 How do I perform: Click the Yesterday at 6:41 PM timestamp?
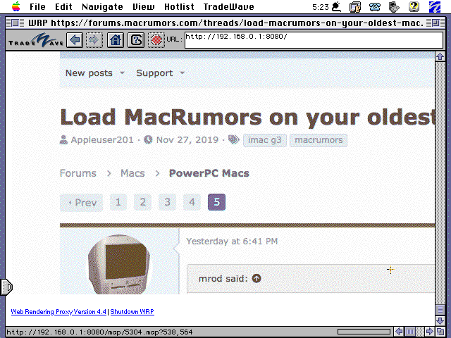(x=232, y=241)
